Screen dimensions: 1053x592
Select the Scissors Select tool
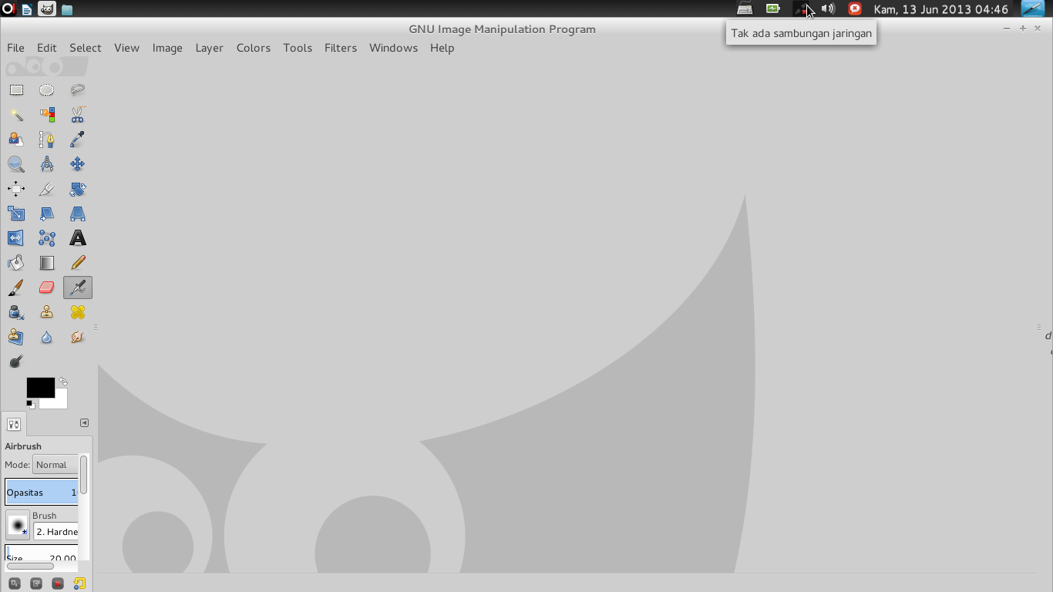point(78,115)
